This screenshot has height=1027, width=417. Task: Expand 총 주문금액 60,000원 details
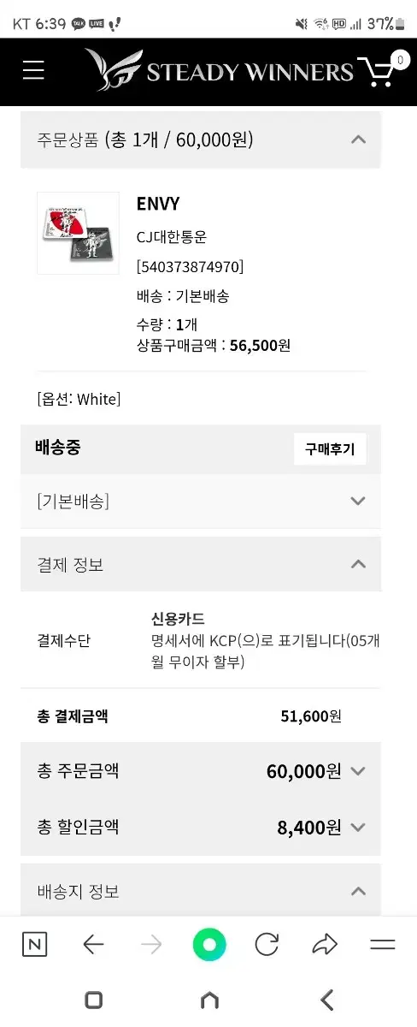201,770
